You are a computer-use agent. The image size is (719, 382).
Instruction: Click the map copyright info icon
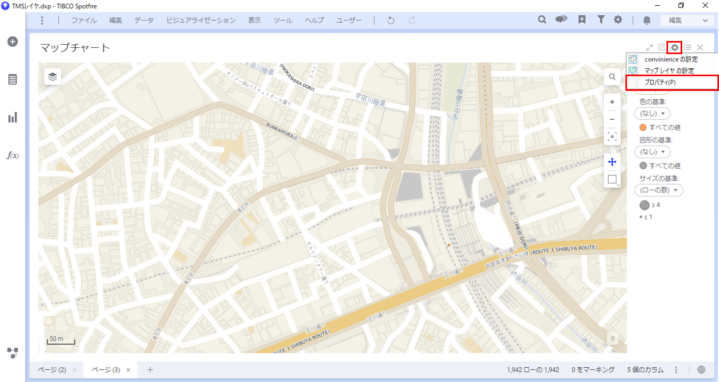point(613,338)
